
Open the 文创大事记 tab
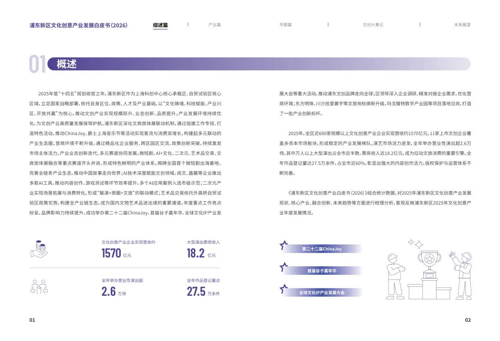click(x=373, y=25)
